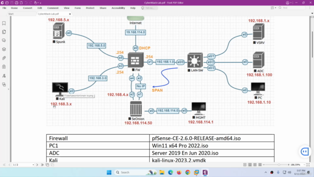
Task: Open the Share ribbon tab
Action: 103,8
